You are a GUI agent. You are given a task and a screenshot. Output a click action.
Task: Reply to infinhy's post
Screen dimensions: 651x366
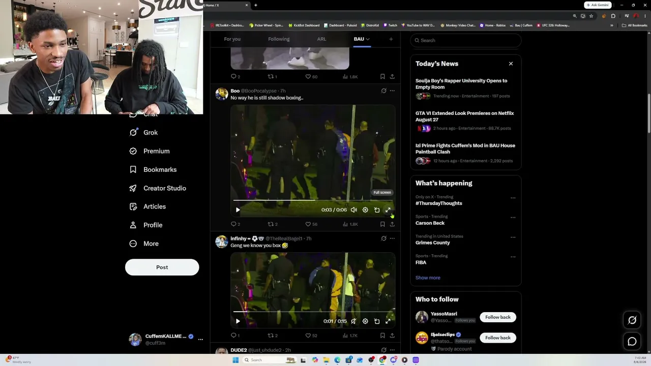[x=235, y=335]
